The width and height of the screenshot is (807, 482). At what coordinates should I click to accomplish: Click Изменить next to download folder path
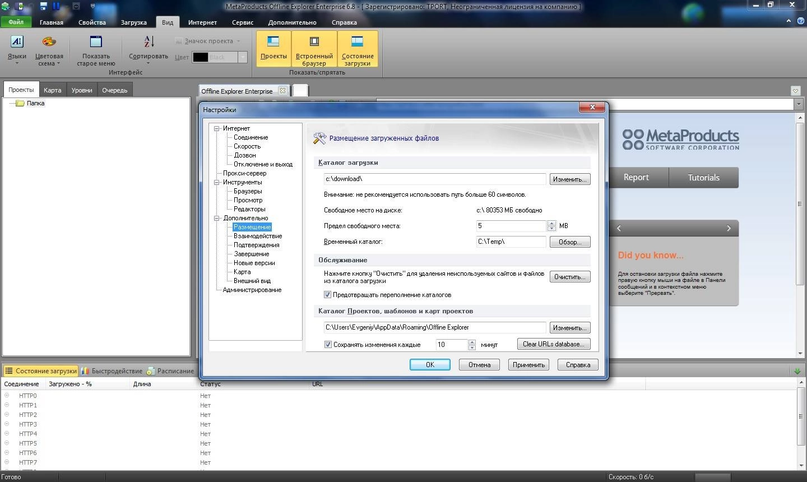(570, 179)
